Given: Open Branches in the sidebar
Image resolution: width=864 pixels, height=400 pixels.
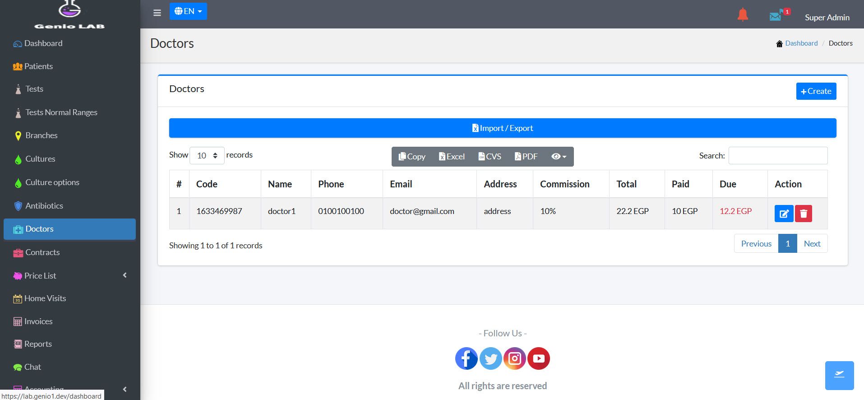Looking at the screenshot, I should tap(69, 135).
